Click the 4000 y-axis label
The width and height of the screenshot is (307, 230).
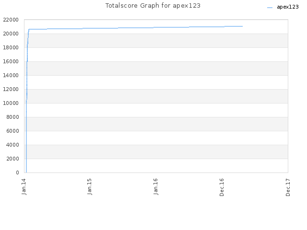12,145
